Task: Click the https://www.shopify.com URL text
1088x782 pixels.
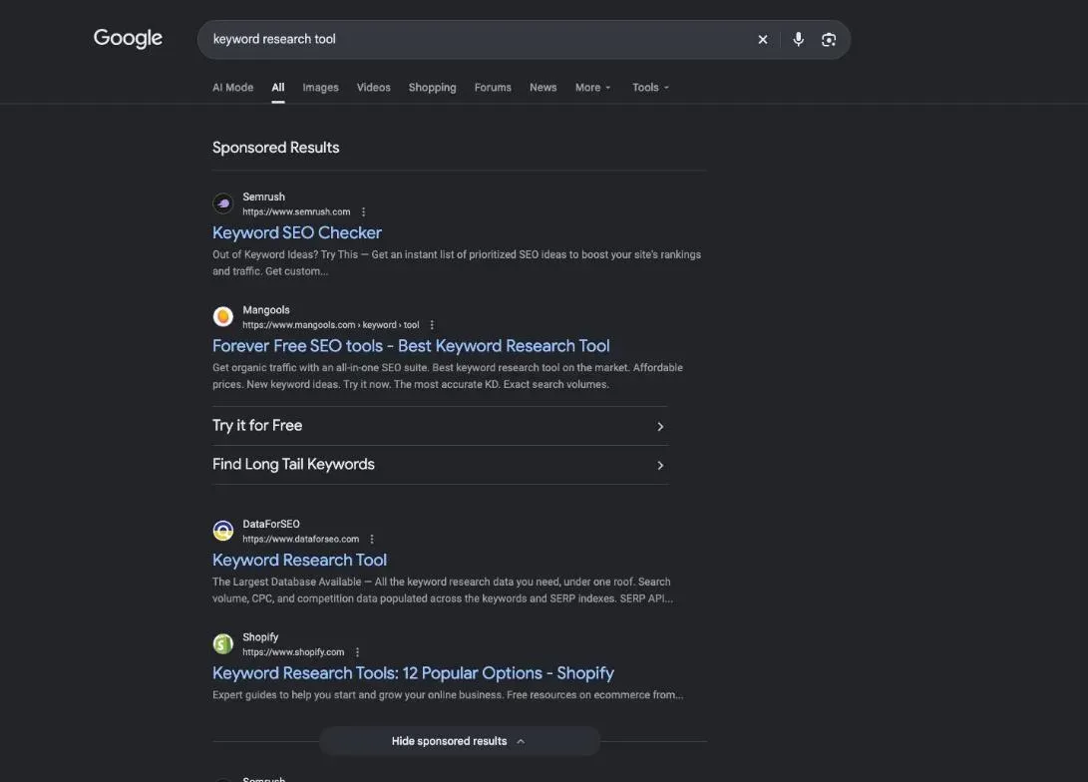Action: pyautogui.click(x=293, y=652)
